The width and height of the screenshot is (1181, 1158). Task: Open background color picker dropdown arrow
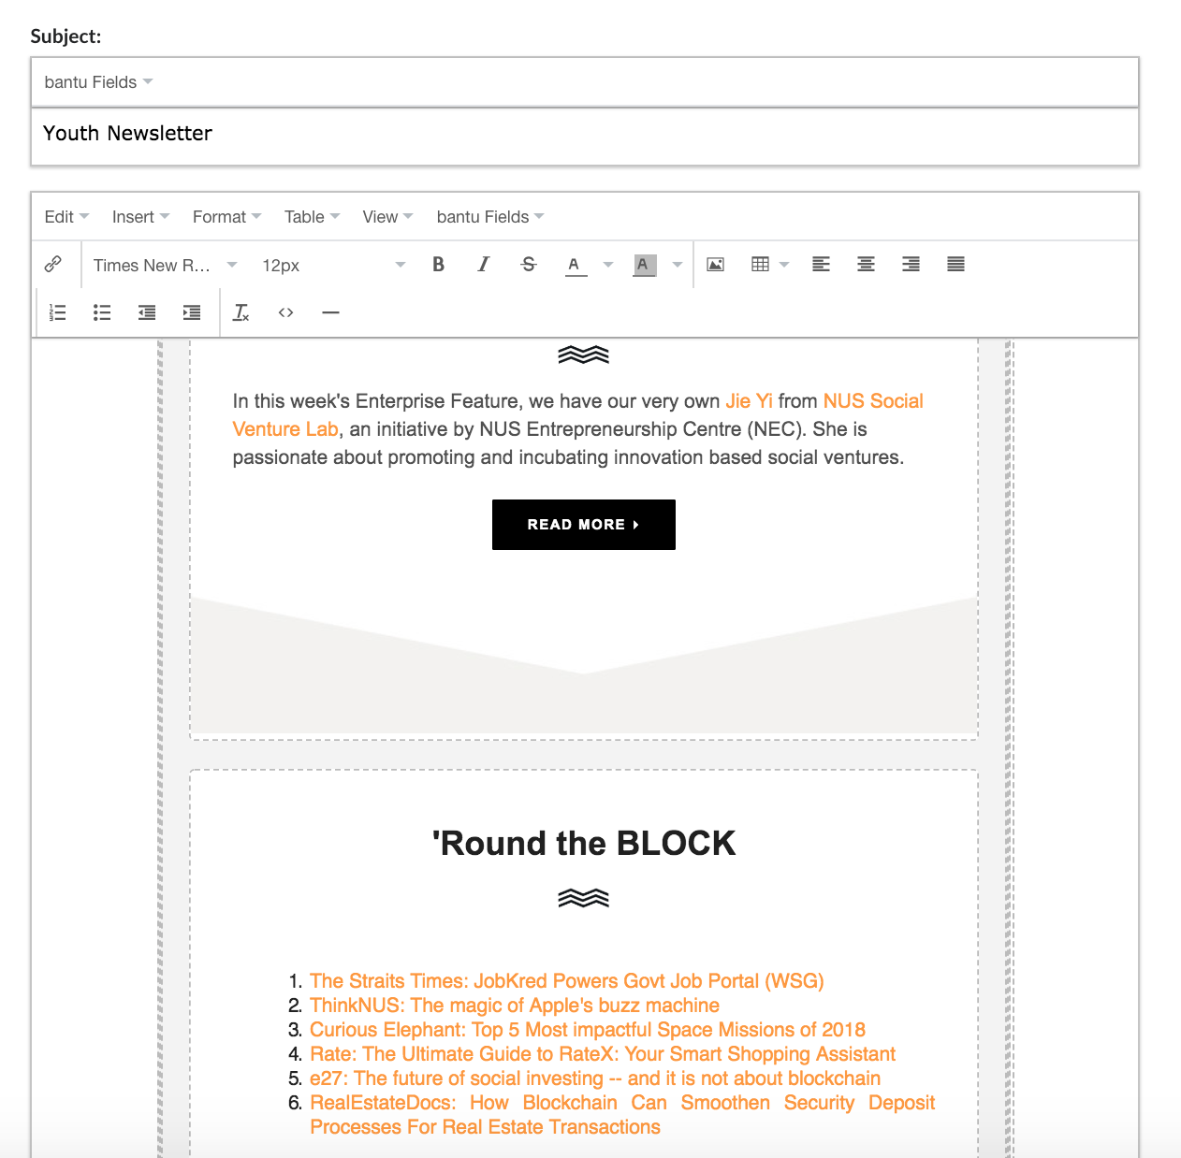click(x=677, y=265)
